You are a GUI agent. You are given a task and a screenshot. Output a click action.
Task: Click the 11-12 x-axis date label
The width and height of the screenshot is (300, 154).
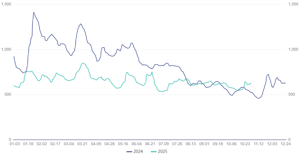(259, 144)
